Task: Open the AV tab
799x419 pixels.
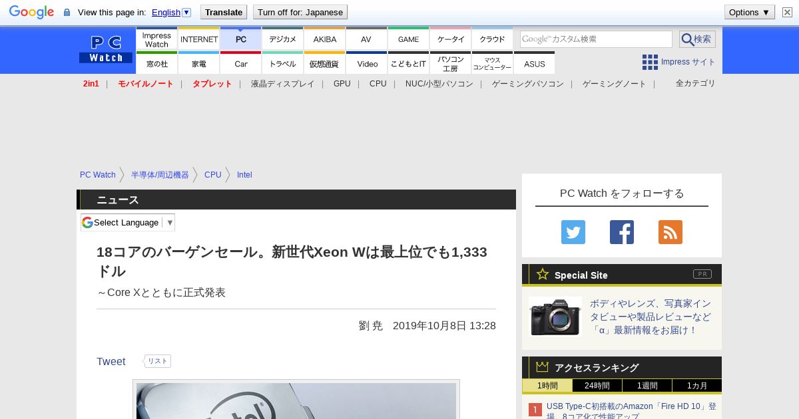Action: coord(367,39)
